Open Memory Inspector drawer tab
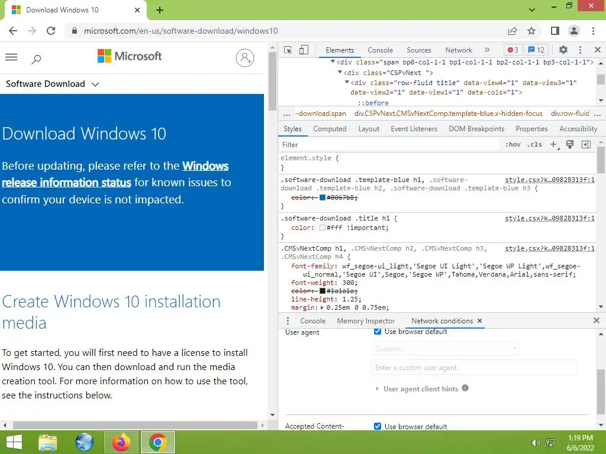The image size is (606, 454). tap(366, 321)
